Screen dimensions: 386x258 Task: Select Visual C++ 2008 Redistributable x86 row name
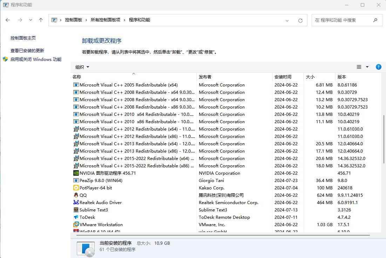click(137, 107)
